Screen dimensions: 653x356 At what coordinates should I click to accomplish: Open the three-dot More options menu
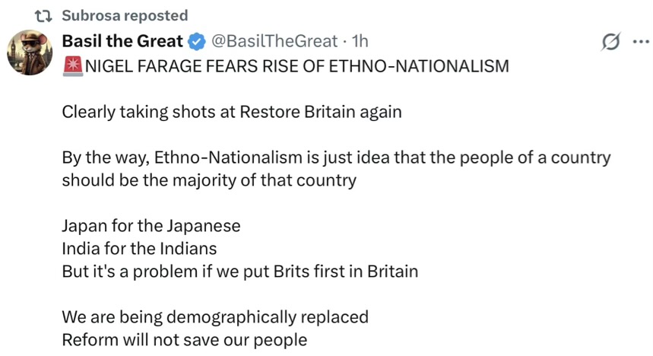[x=641, y=41]
